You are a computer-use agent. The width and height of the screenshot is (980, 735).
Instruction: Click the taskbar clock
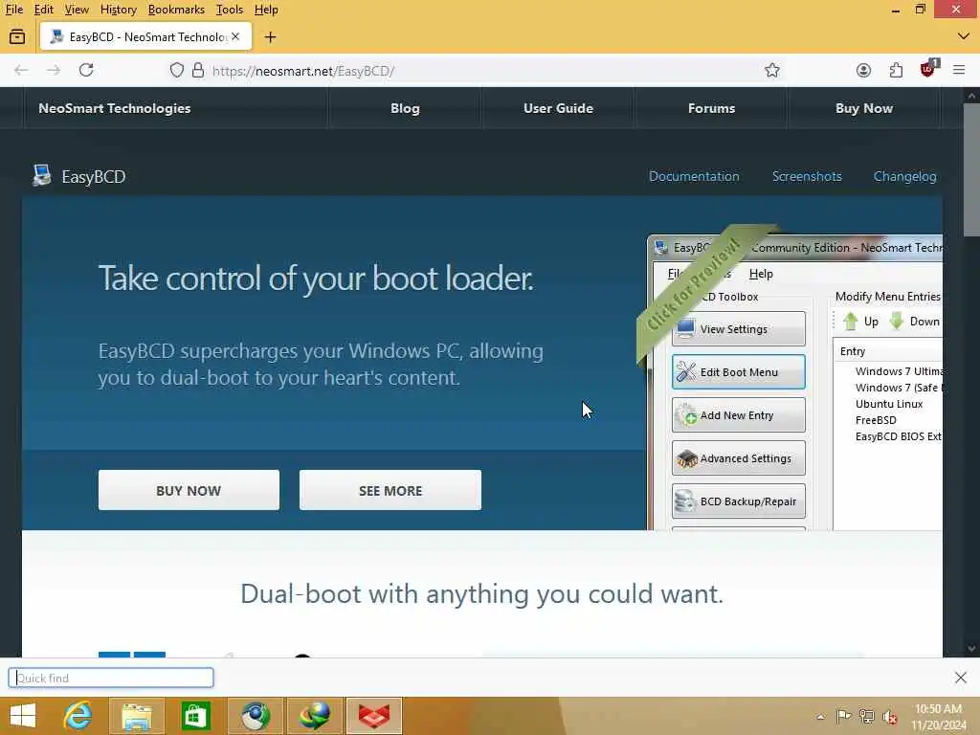[x=938, y=717]
